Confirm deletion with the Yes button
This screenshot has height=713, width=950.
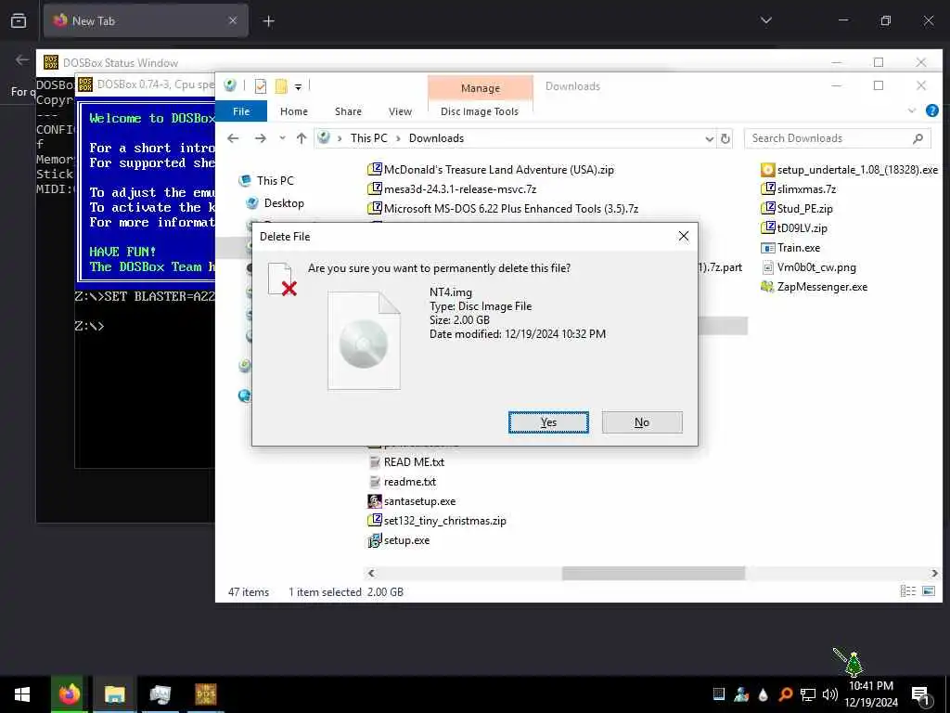(548, 422)
